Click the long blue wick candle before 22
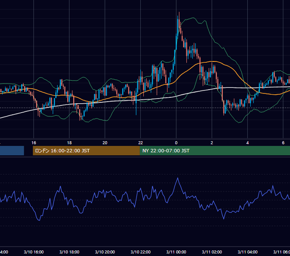Screen dimensions: 290x256 coord(136,102)
